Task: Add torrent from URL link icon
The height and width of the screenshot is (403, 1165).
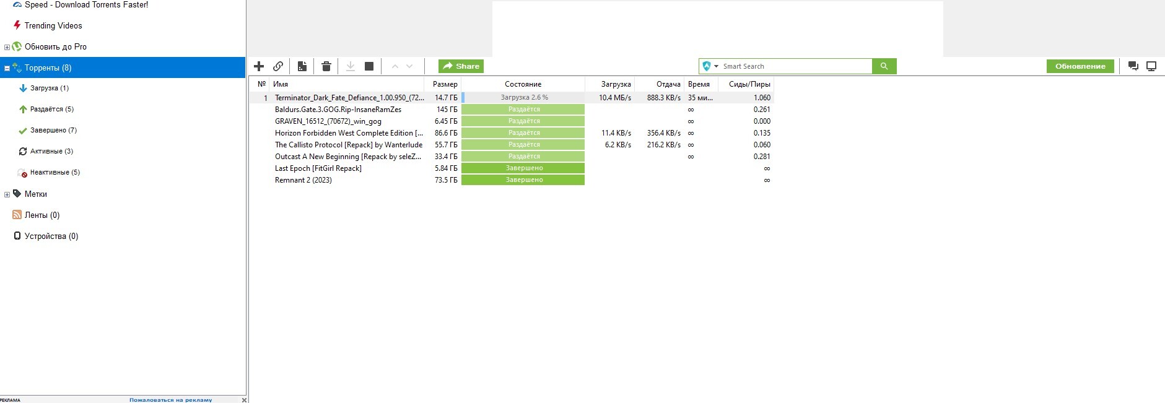Action: (278, 66)
